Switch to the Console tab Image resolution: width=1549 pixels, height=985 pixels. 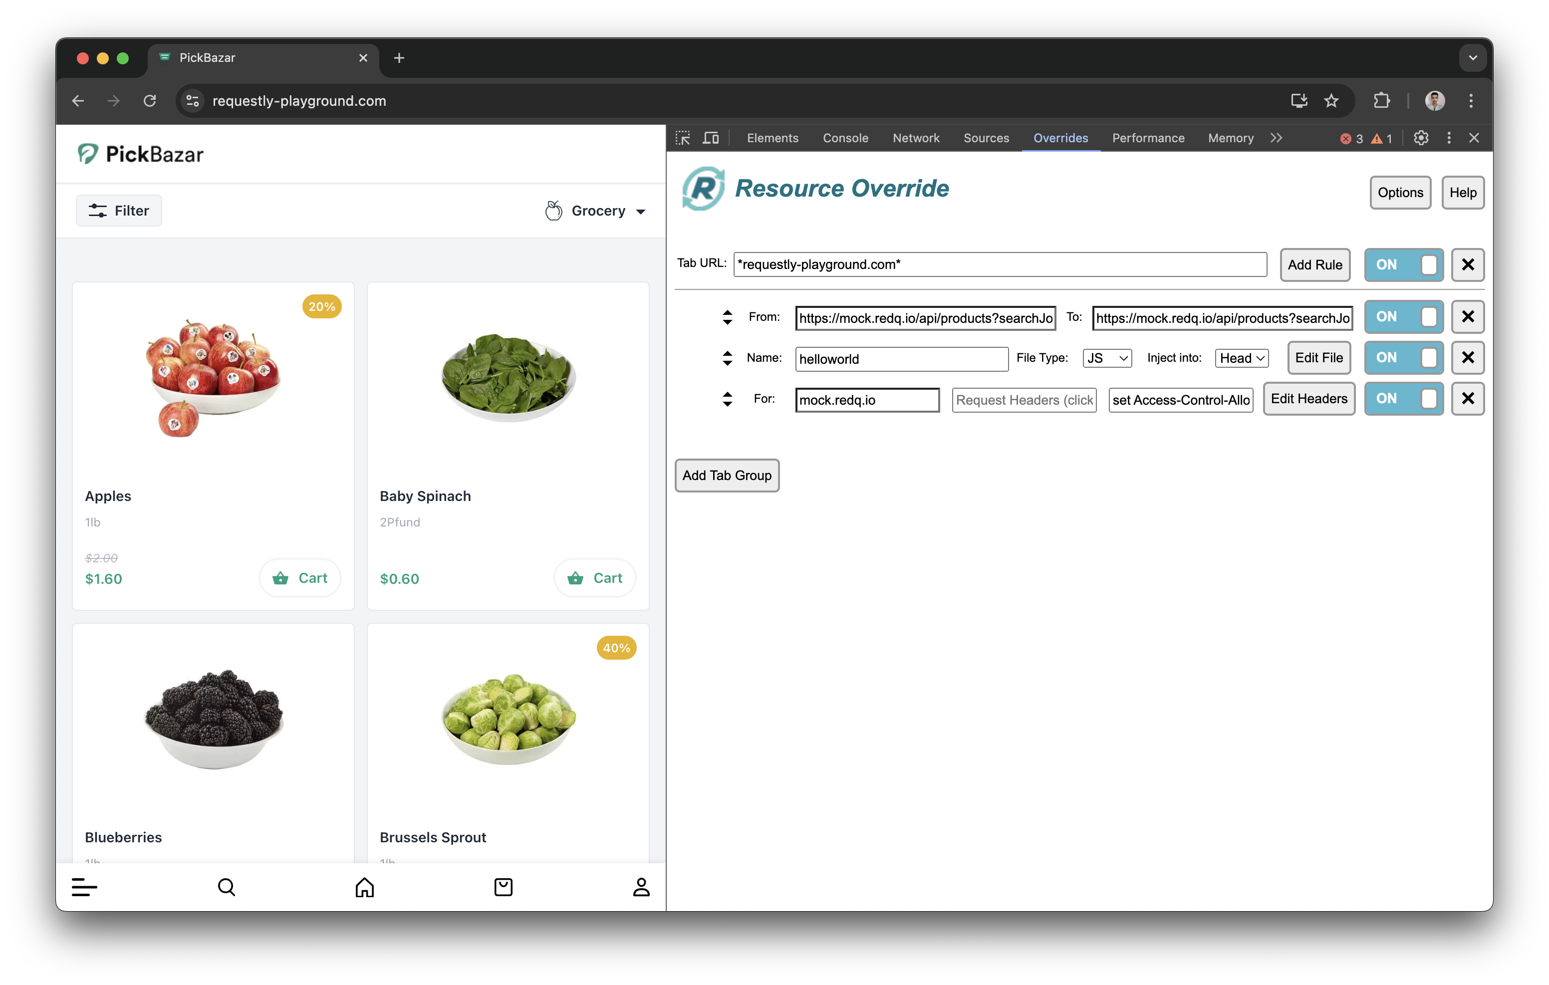coord(845,138)
